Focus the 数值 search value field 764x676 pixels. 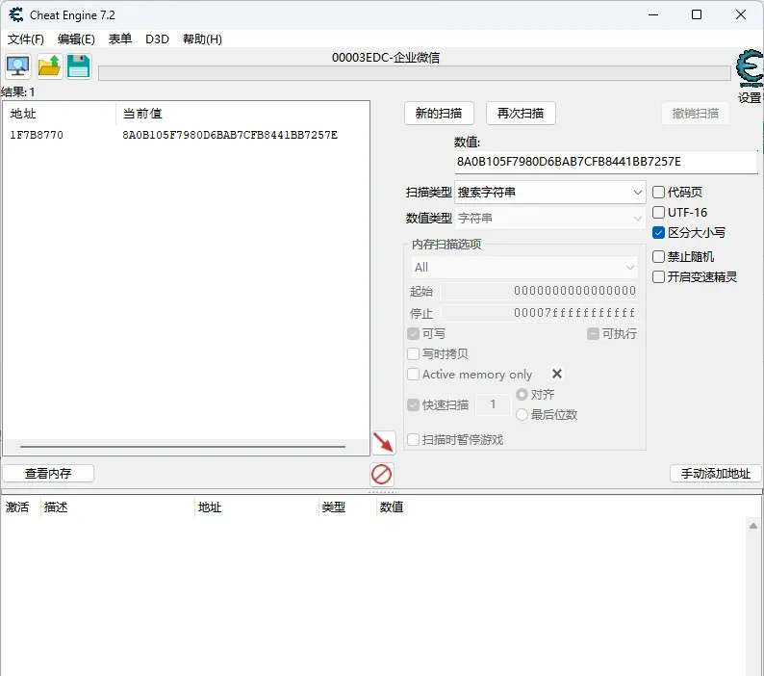coord(606,162)
